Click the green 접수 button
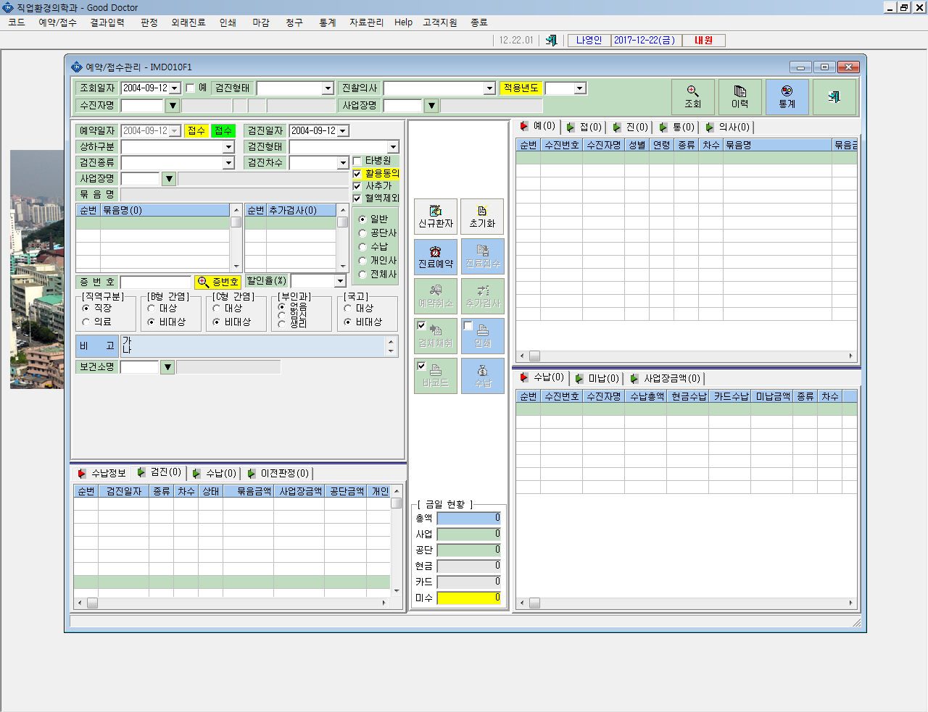Viewport: 928px width, 712px height. pyautogui.click(x=223, y=130)
